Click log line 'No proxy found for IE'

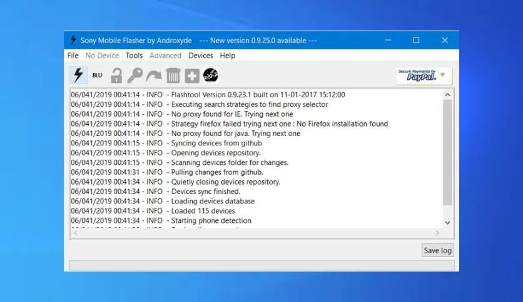point(182,114)
